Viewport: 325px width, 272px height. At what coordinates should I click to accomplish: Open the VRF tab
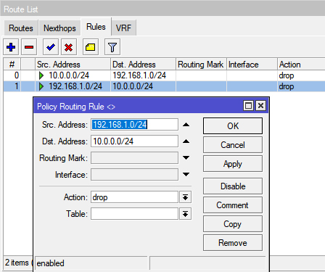pyautogui.click(x=123, y=28)
